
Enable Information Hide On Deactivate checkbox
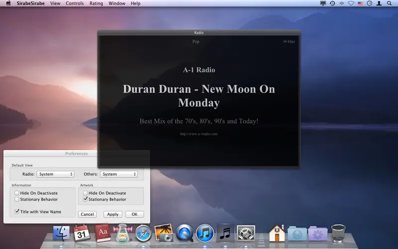(x=17, y=193)
